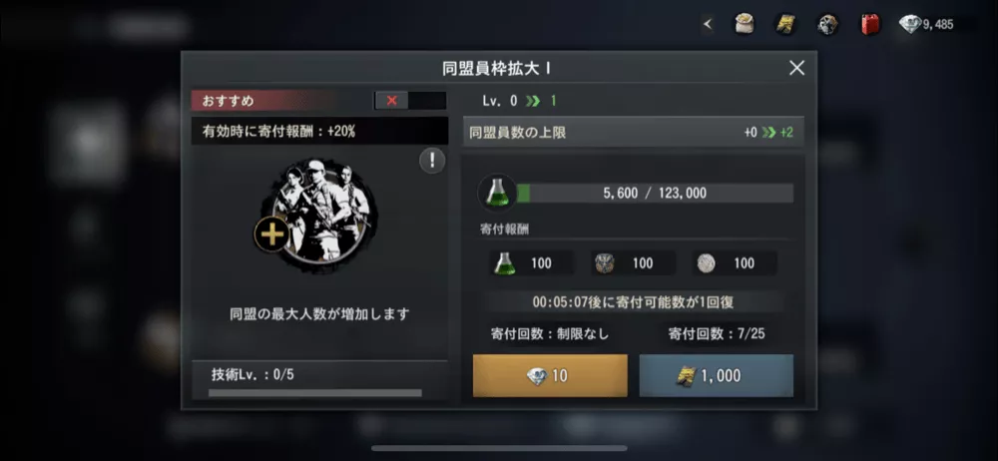Click the silver coin 100 reward item
This screenshot has height=461, width=998.
735,263
